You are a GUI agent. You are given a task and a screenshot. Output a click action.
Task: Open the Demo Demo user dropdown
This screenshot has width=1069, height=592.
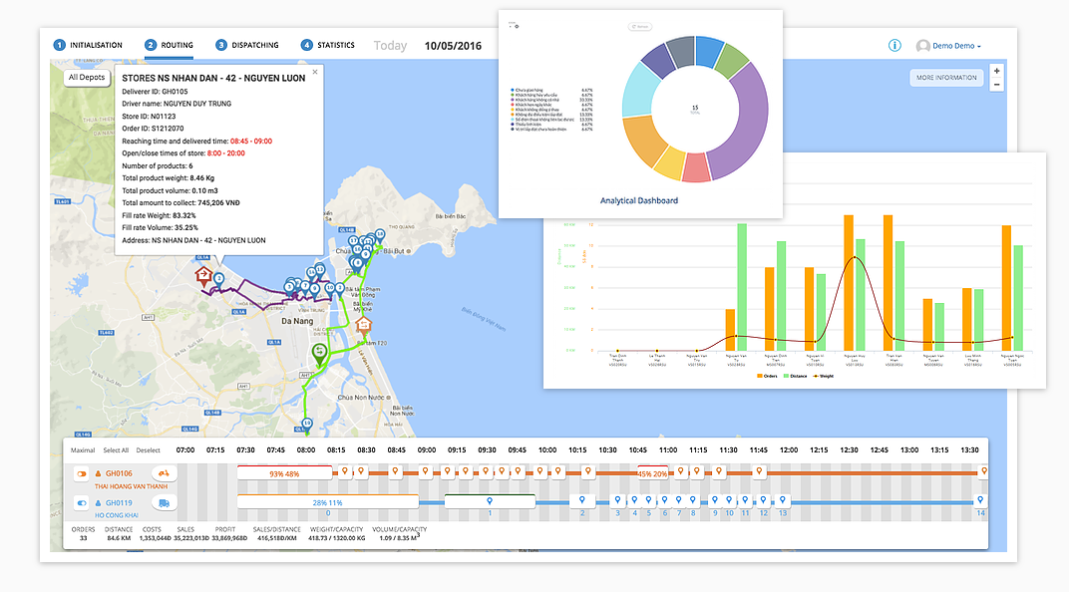pyautogui.click(x=954, y=46)
